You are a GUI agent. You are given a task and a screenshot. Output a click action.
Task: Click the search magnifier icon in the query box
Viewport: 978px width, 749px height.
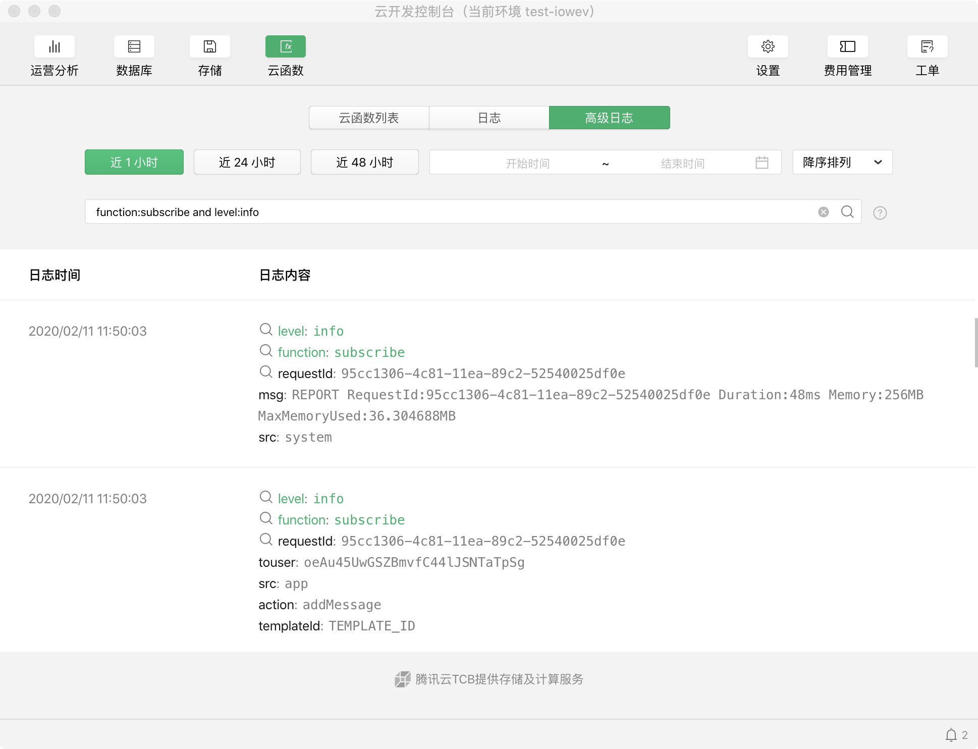[x=847, y=212]
